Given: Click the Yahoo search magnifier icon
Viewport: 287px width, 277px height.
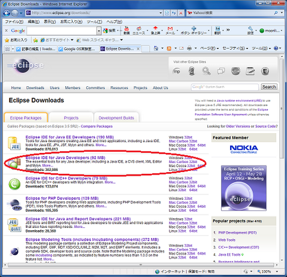Looking at the screenshot, I should click(276, 13).
